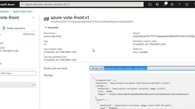This screenshot has width=195, height=109.
Task: Go to Microsoft Azure home logo
Action: pyautogui.click(x=7, y=5)
